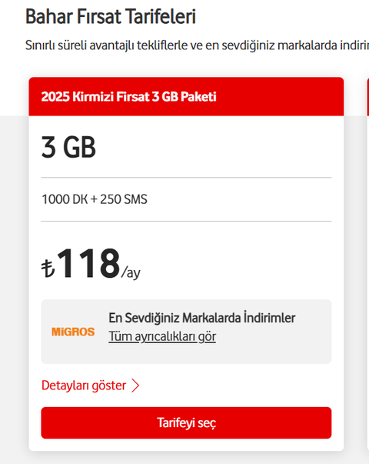This screenshot has height=464, width=369.
Task: Click the large 3 GB data amount
Action: tap(68, 147)
